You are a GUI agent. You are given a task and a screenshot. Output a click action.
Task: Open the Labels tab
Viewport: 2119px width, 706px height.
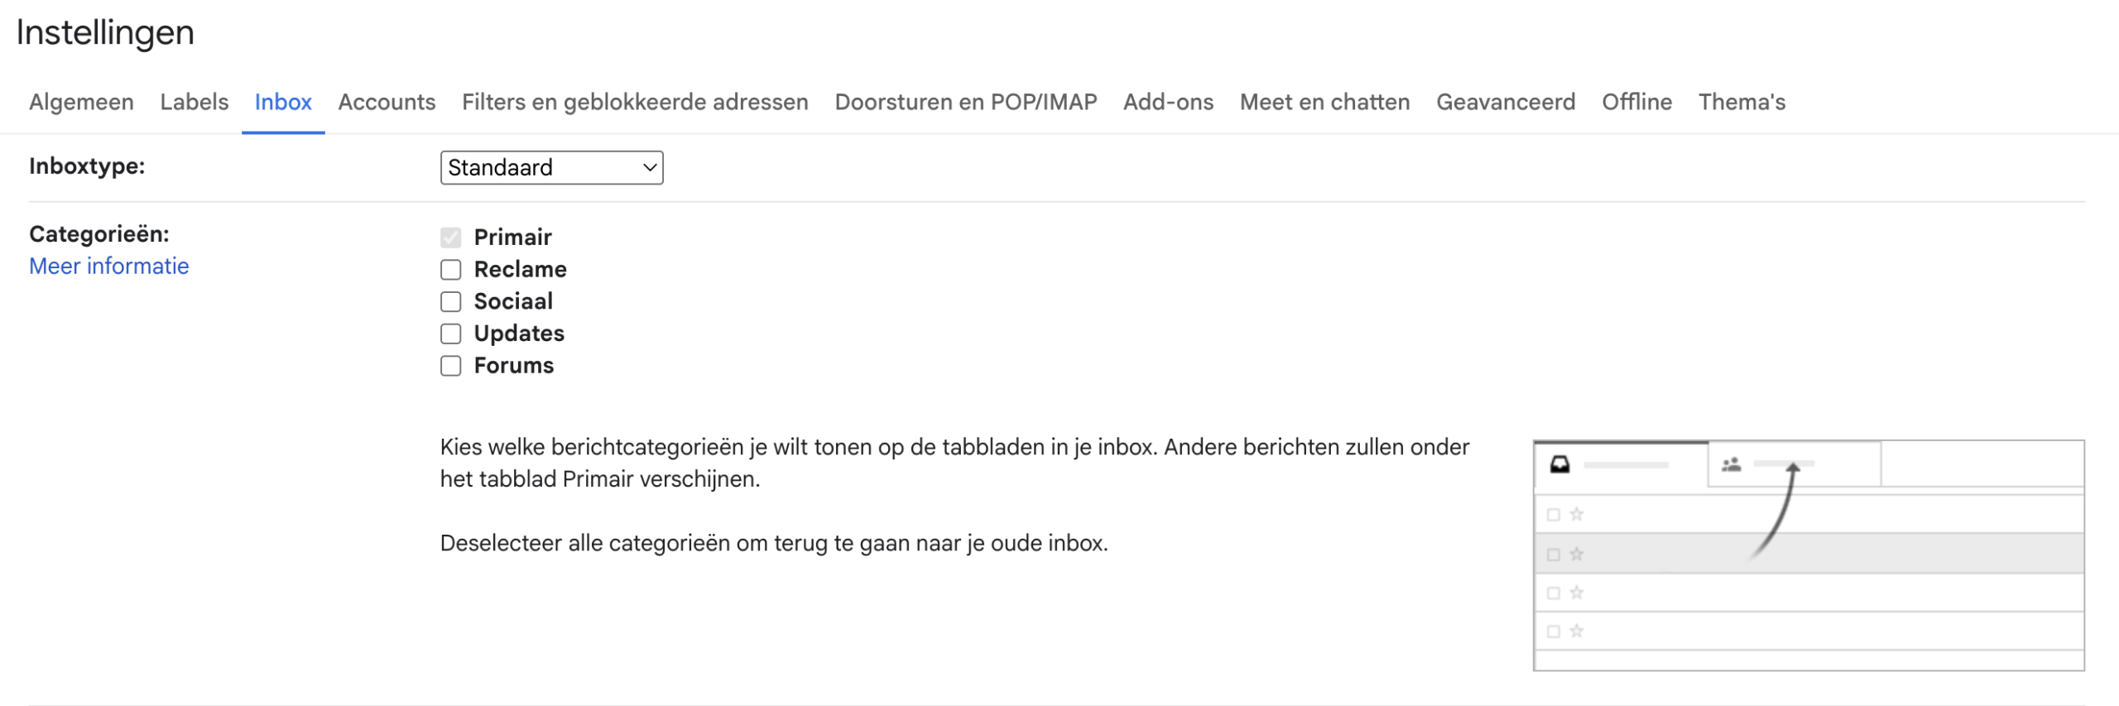coord(195,102)
